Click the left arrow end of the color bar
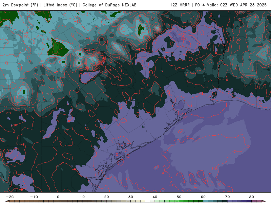Screen dimensions: 271x203 pos(7,201)
